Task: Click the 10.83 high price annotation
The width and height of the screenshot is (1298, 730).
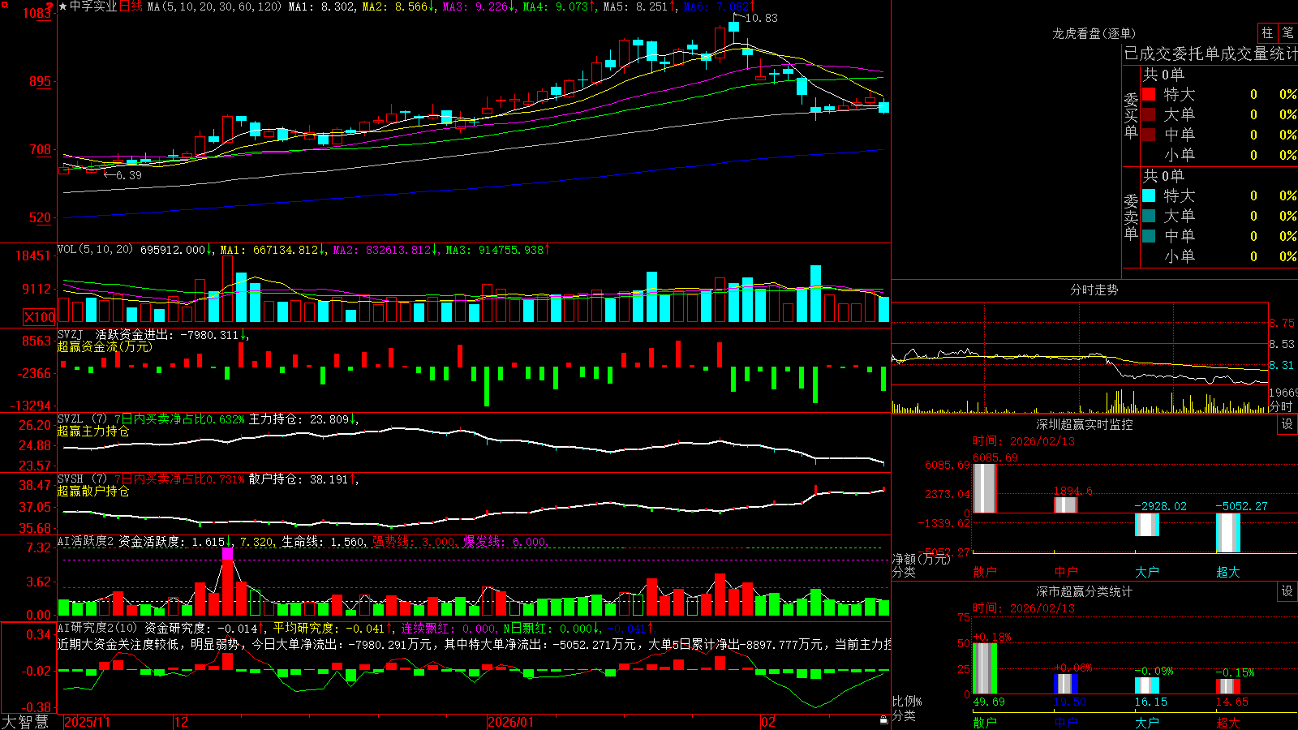Action: pyautogui.click(x=761, y=18)
